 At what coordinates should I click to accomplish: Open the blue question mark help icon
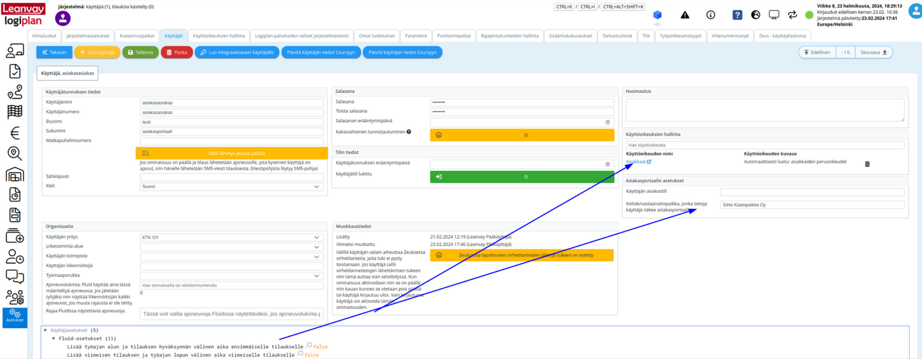737,15
